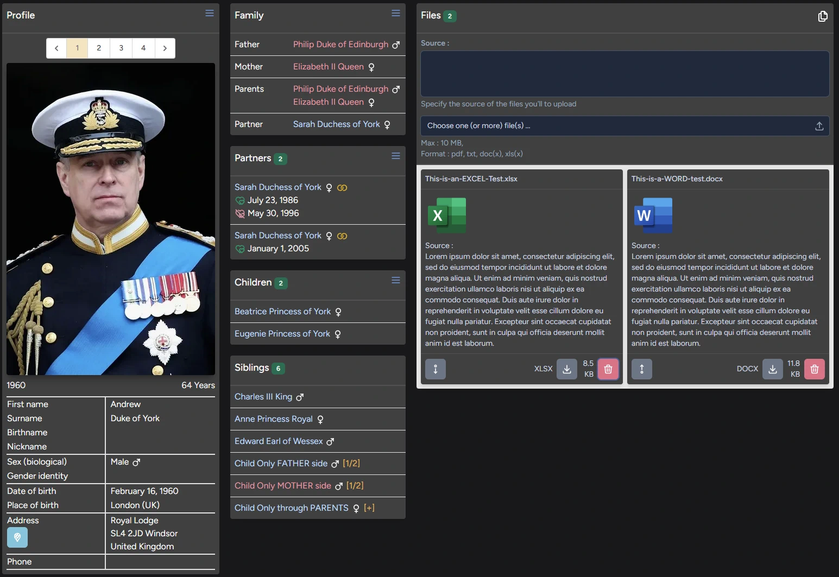The image size is (839, 577).
Task: Click the address map location pin button
Action: click(x=17, y=537)
